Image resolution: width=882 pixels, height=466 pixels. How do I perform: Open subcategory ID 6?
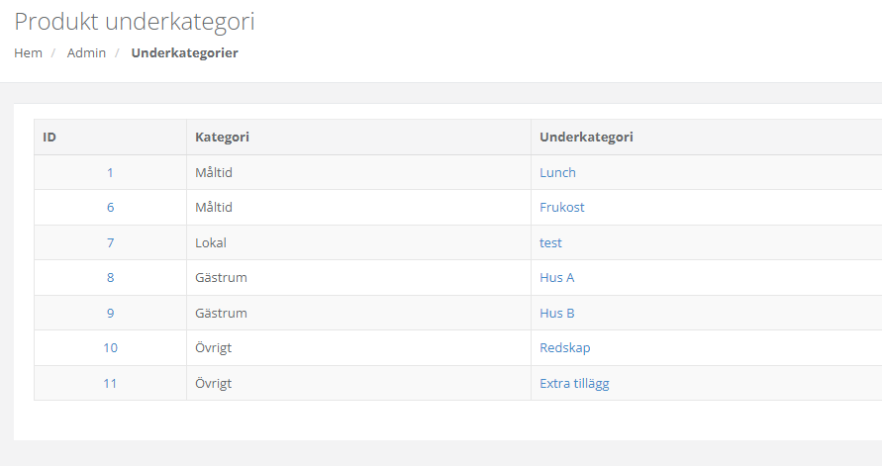[x=110, y=208]
